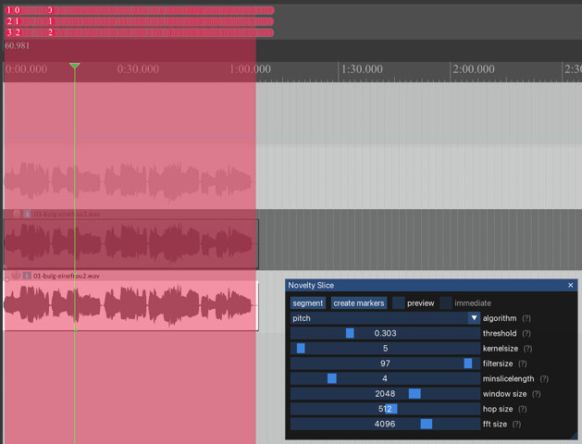Click the segment button
This screenshot has height=444, width=582.
308,303
